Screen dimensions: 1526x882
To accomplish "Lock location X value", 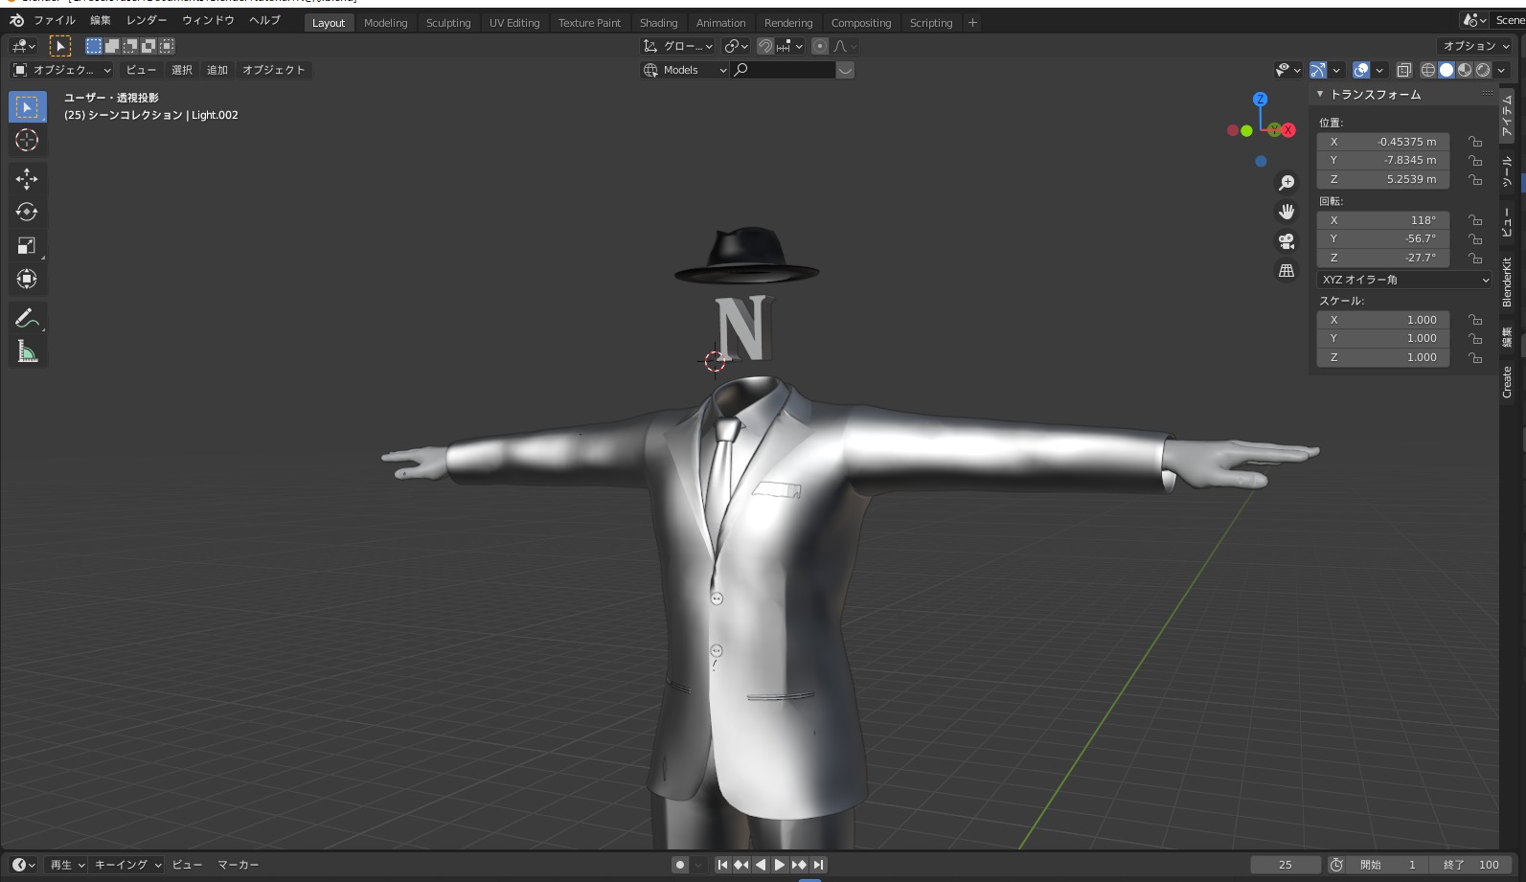I will pos(1475,142).
